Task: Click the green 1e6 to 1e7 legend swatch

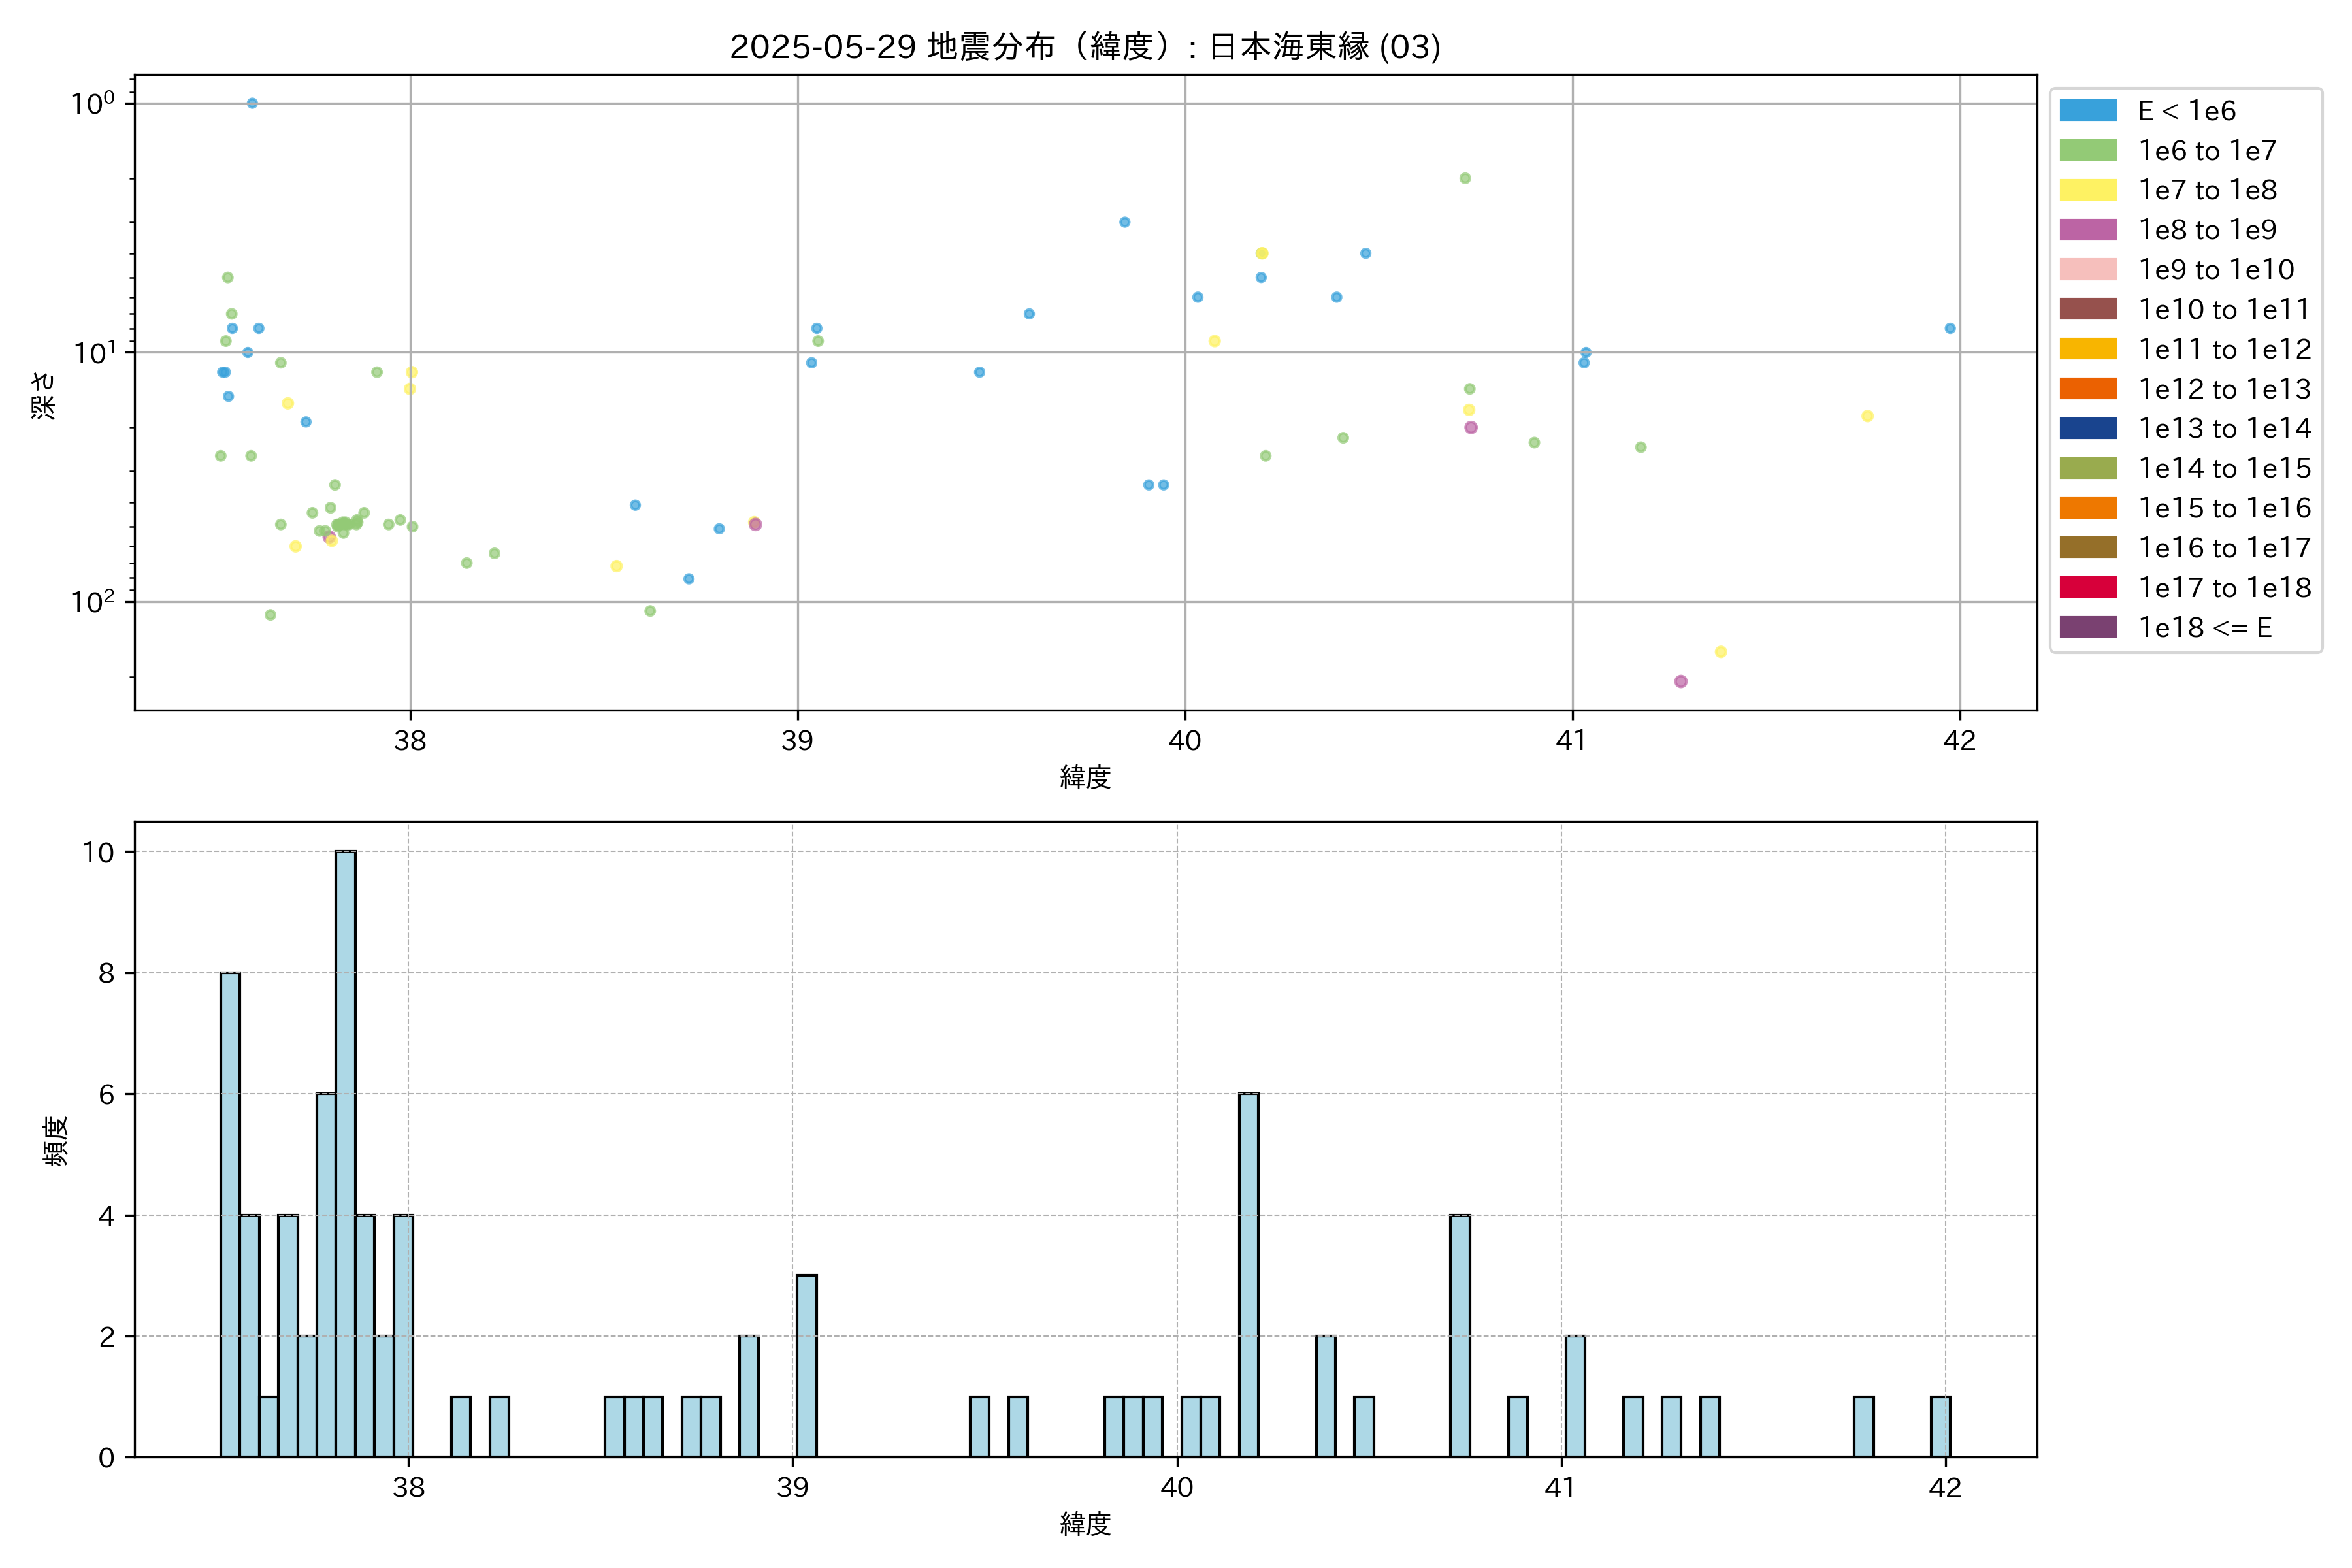Action: (2087, 151)
